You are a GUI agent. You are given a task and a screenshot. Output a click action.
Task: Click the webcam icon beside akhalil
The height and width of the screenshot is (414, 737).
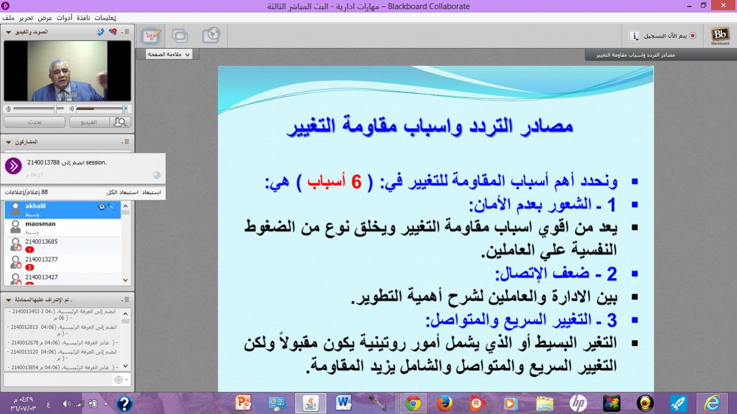[102, 206]
